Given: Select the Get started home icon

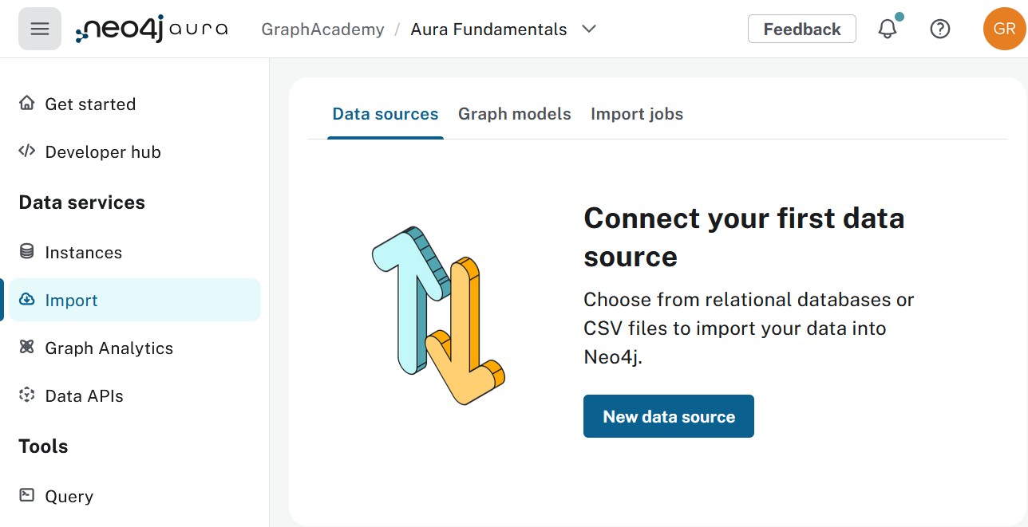Looking at the screenshot, I should (26, 104).
